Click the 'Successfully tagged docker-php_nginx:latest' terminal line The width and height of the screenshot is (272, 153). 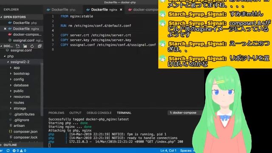(88, 119)
